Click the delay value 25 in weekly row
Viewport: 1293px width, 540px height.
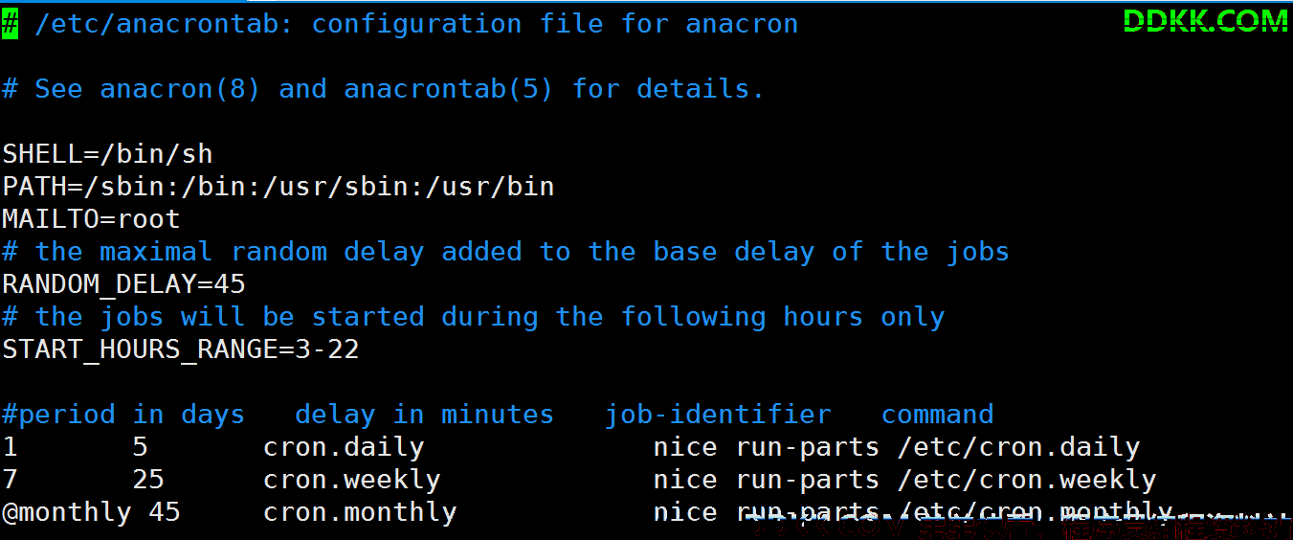[148, 480]
